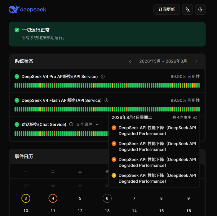Screen dimensions: 217x216
Task: Open third orange degraded performance event
Action: [x=154, y=162]
